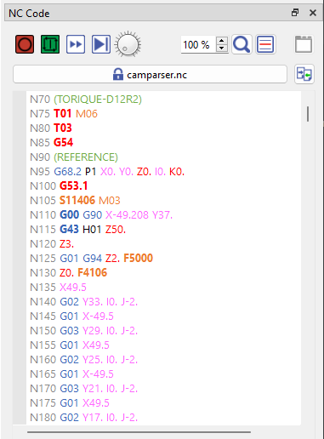The height and width of the screenshot is (439, 324).
Task: Click the camparser.nc file name bar
Action: click(150, 74)
